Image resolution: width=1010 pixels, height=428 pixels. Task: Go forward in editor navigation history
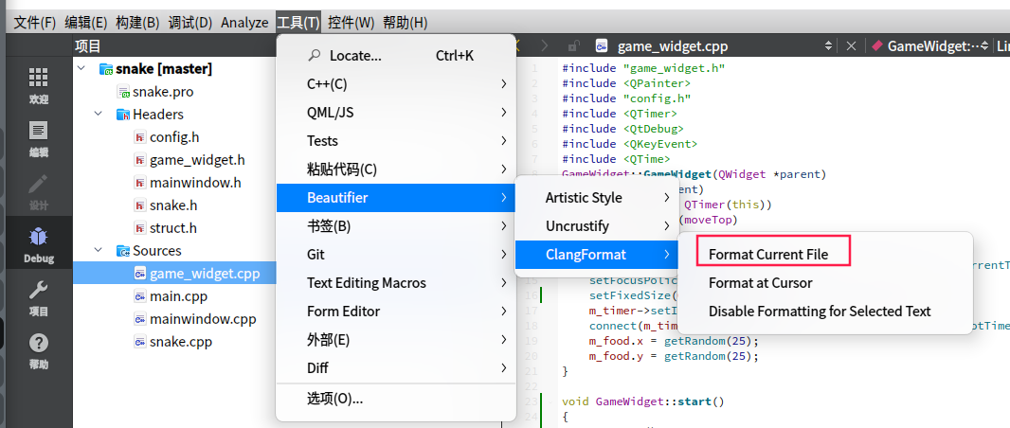tap(545, 46)
